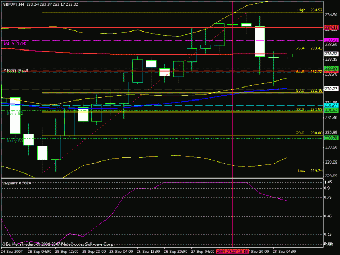Select the Fibonacci 'High 234.57' label
Image resolution: width=340 pixels, height=255 pixels.
tap(310, 10)
